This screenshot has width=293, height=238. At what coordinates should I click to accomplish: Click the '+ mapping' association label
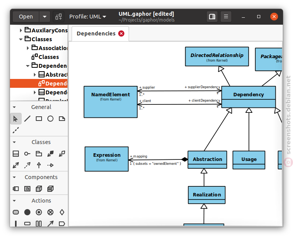(139, 156)
